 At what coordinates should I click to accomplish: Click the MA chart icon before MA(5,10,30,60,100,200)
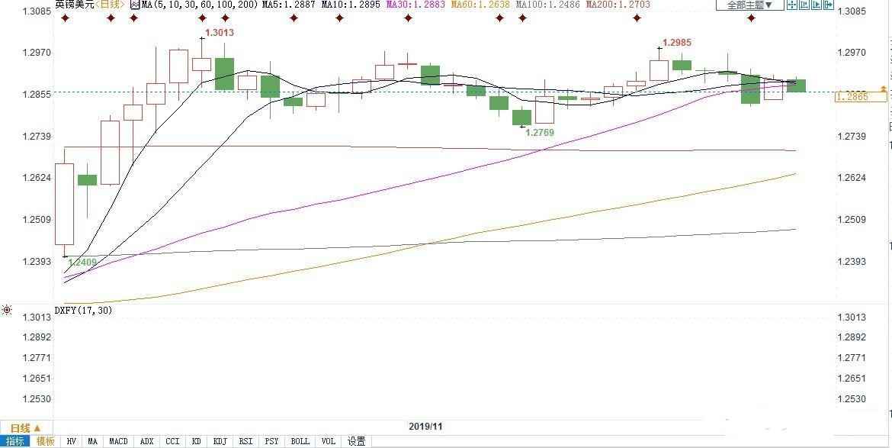click(x=135, y=5)
